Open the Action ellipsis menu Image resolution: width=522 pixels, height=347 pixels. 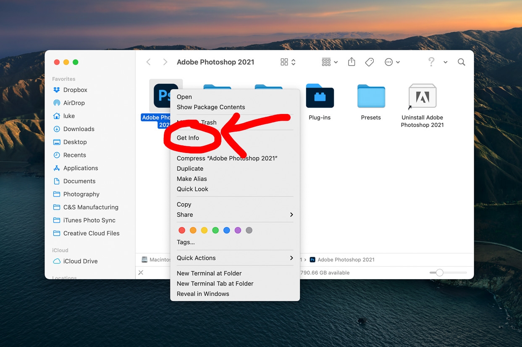[x=389, y=62]
